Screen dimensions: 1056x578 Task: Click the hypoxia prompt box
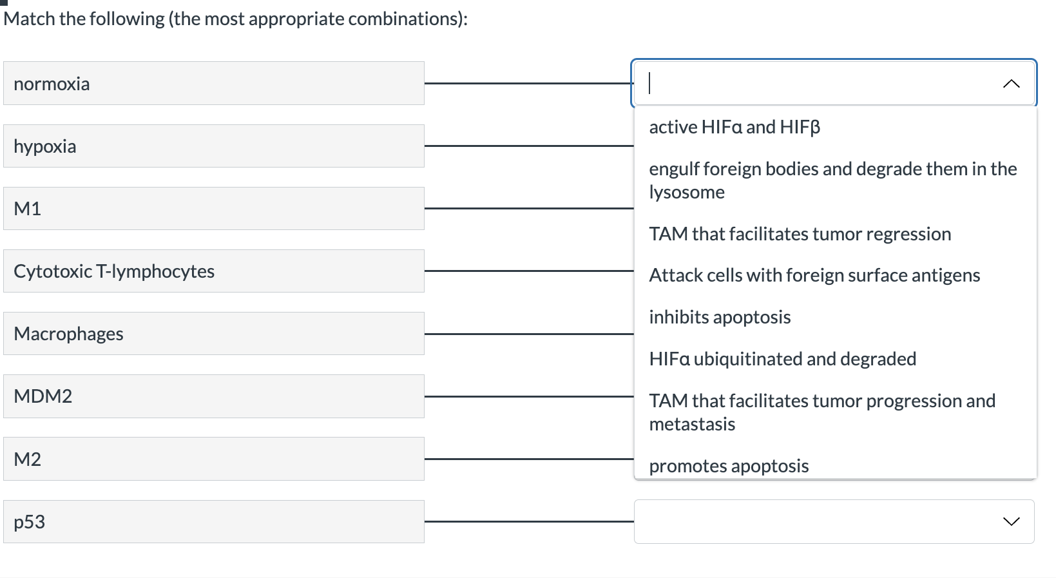click(214, 146)
